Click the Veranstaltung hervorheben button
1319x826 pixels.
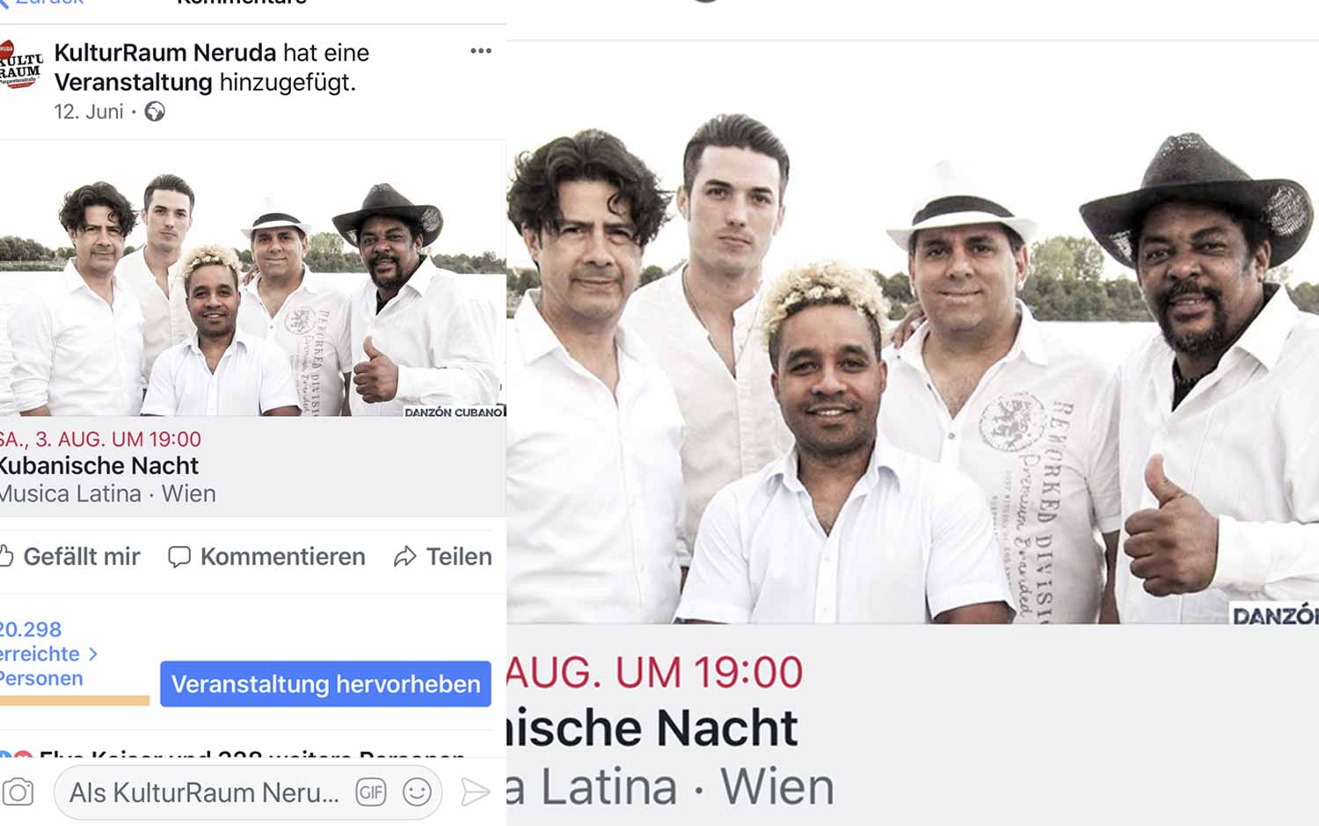[325, 683]
